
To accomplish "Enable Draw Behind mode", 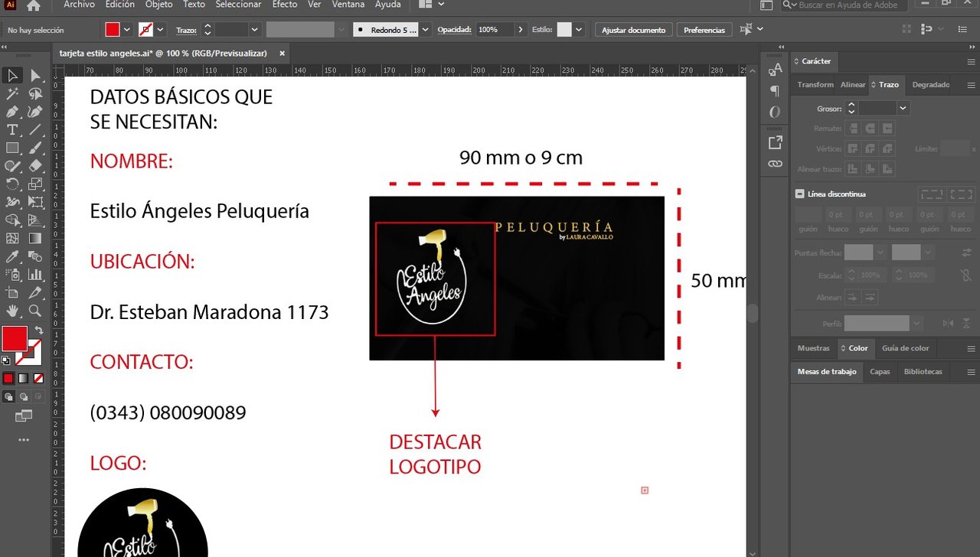I will click(24, 396).
